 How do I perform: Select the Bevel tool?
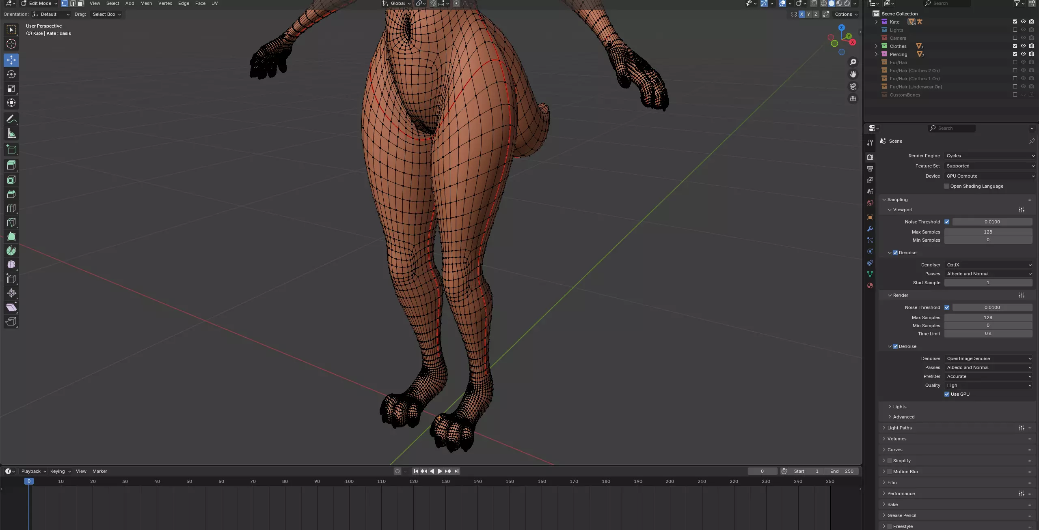point(11,194)
